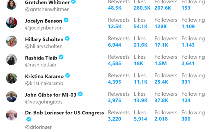Visit the @rashidatlaib handle

pyautogui.click(x=40, y=65)
